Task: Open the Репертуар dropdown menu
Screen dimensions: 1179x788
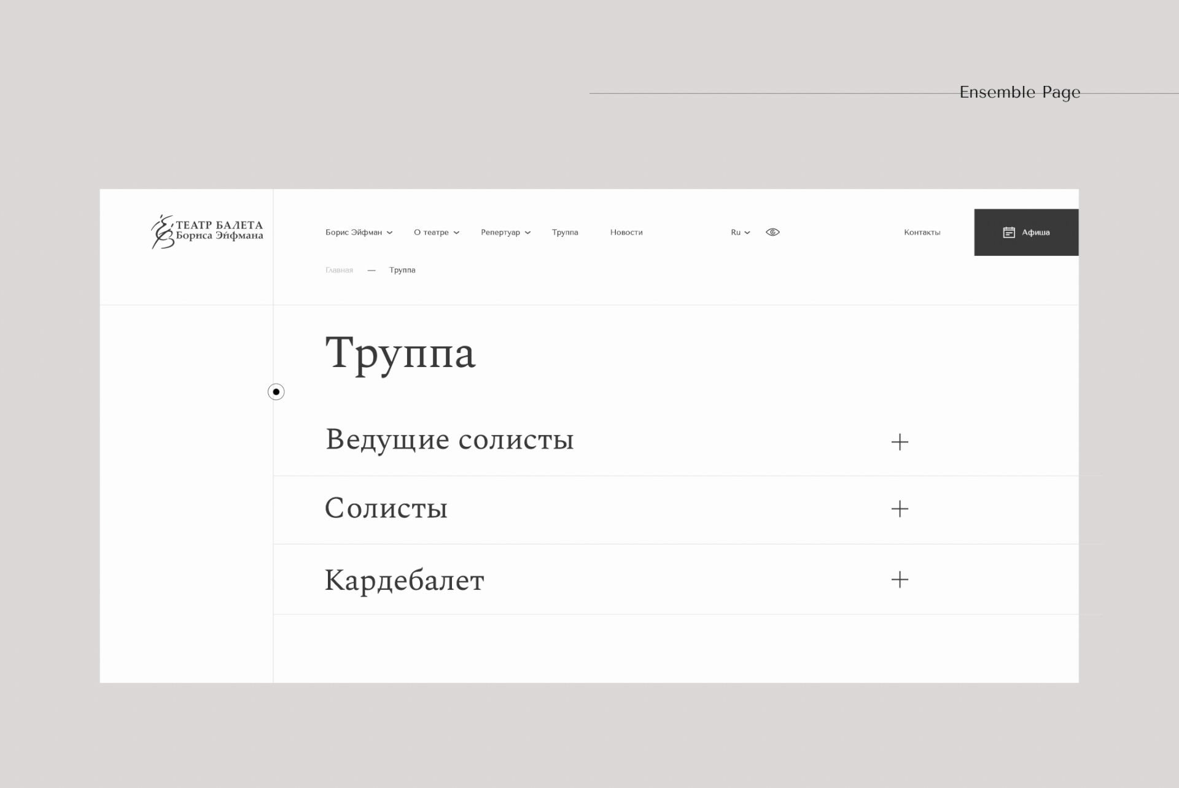Action: pos(505,233)
